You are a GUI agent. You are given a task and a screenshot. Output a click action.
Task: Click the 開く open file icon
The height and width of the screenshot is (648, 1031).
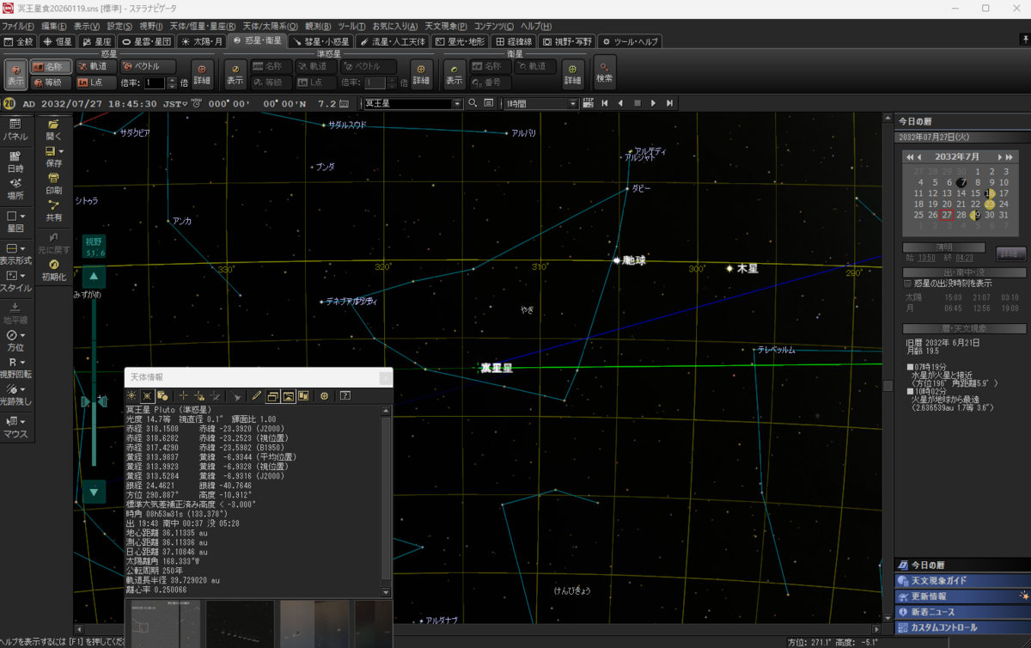pos(54,130)
